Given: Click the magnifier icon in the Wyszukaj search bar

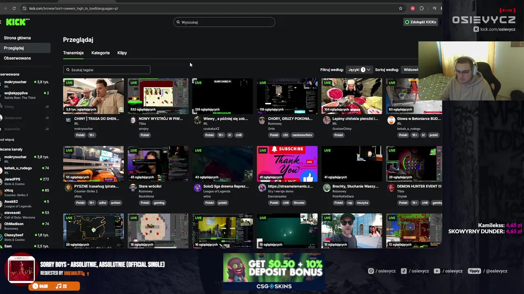Looking at the screenshot, I should click(x=178, y=22).
